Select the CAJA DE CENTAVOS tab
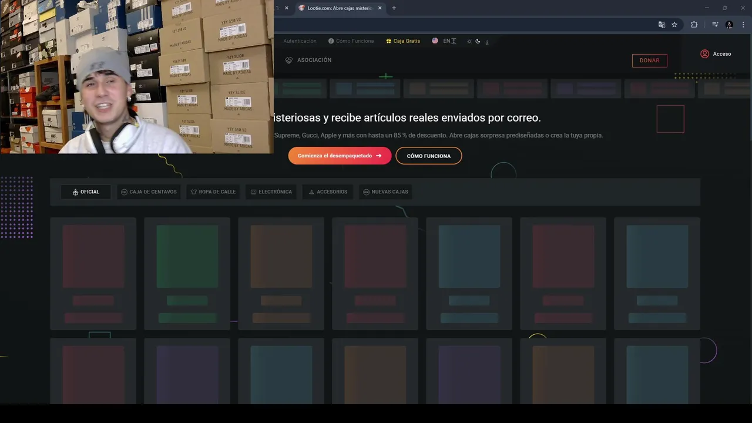This screenshot has height=423, width=752. click(x=149, y=192)
